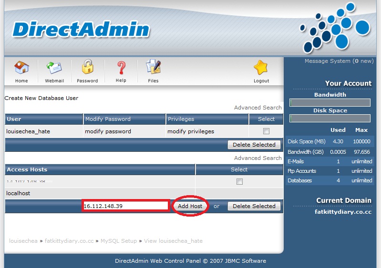The width and height of the screenshot is (381, 268).
Task: Click the Create New Database User link
Action: point(41,98)
